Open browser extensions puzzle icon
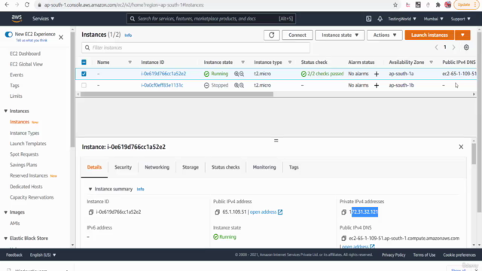 pos(438,5)
